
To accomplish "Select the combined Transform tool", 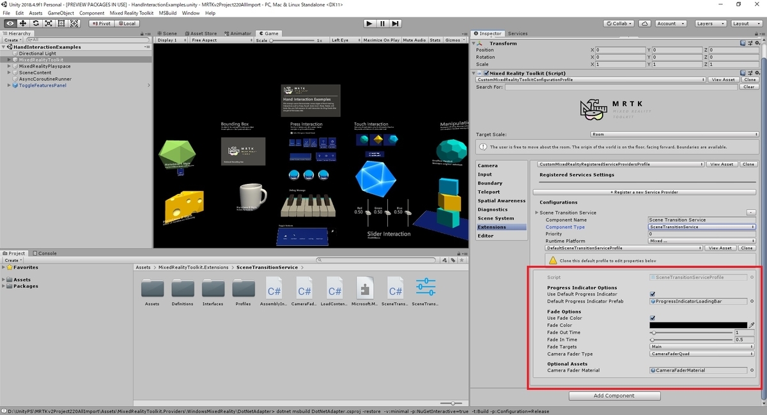I will [x=74, y=23].
